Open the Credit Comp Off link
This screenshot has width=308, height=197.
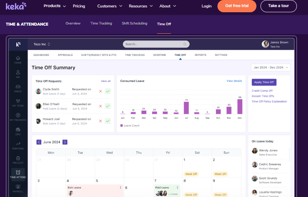point(262,91)
